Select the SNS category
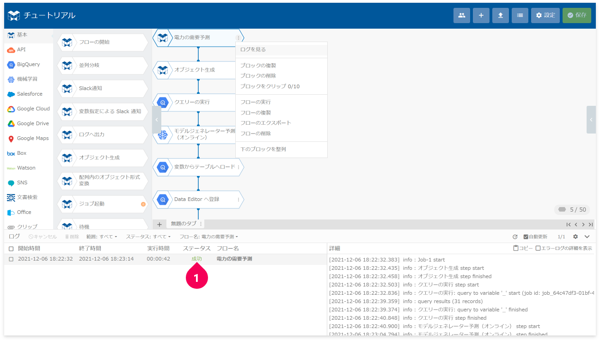The width and height of the screenshot is (600, 341). pyautogui.click(x=29, y=183)
